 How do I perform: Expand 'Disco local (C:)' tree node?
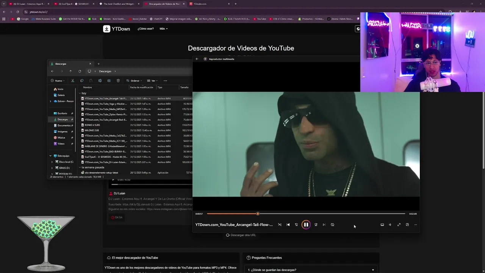[52, 162]
